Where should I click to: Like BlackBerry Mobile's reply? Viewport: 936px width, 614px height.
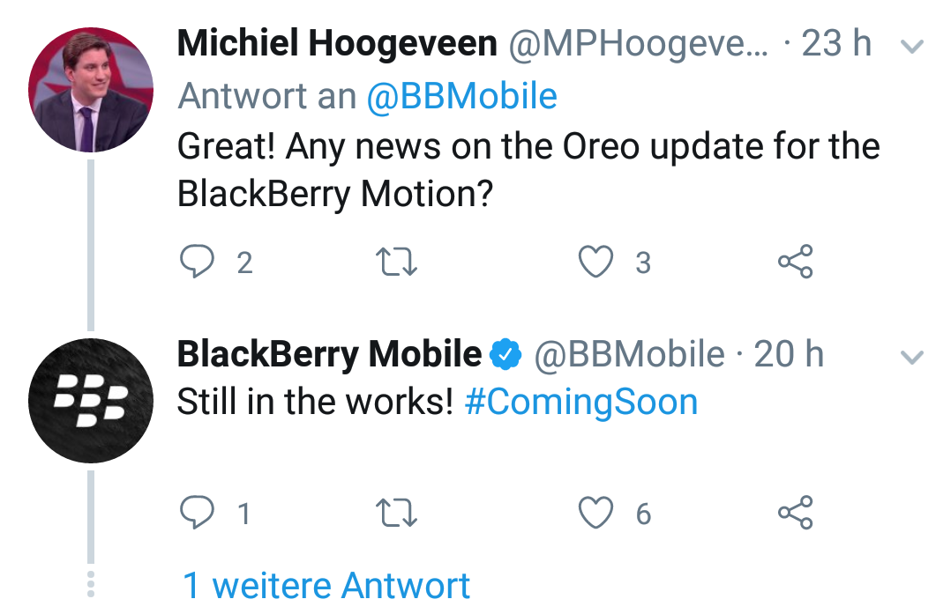596,513
